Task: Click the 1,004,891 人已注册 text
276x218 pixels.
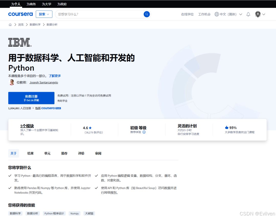Action: click(x=19, y=108)
